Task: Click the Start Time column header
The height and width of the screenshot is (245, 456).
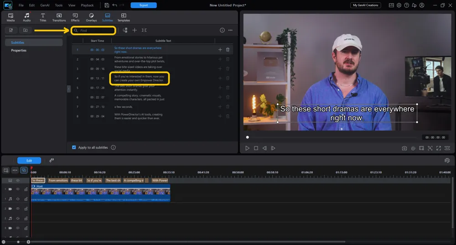Action: 97,41
